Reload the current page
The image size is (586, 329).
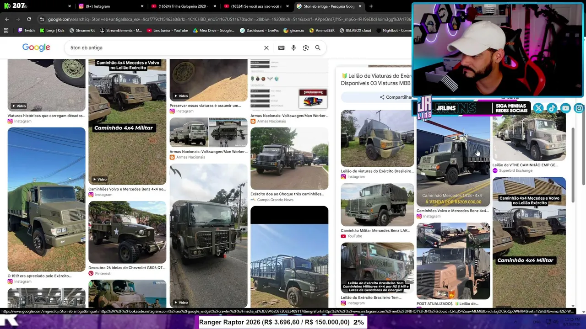(x=29, y=19)
